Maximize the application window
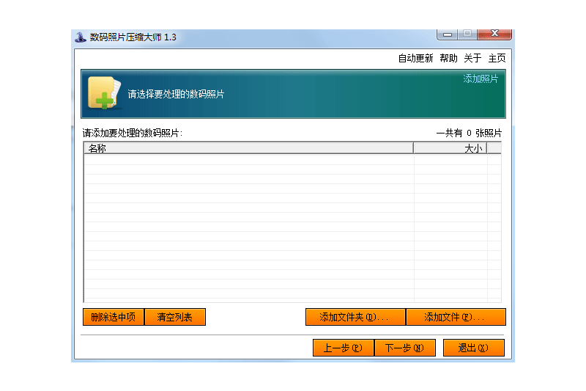Screen dimensions: 586x391 467,34
